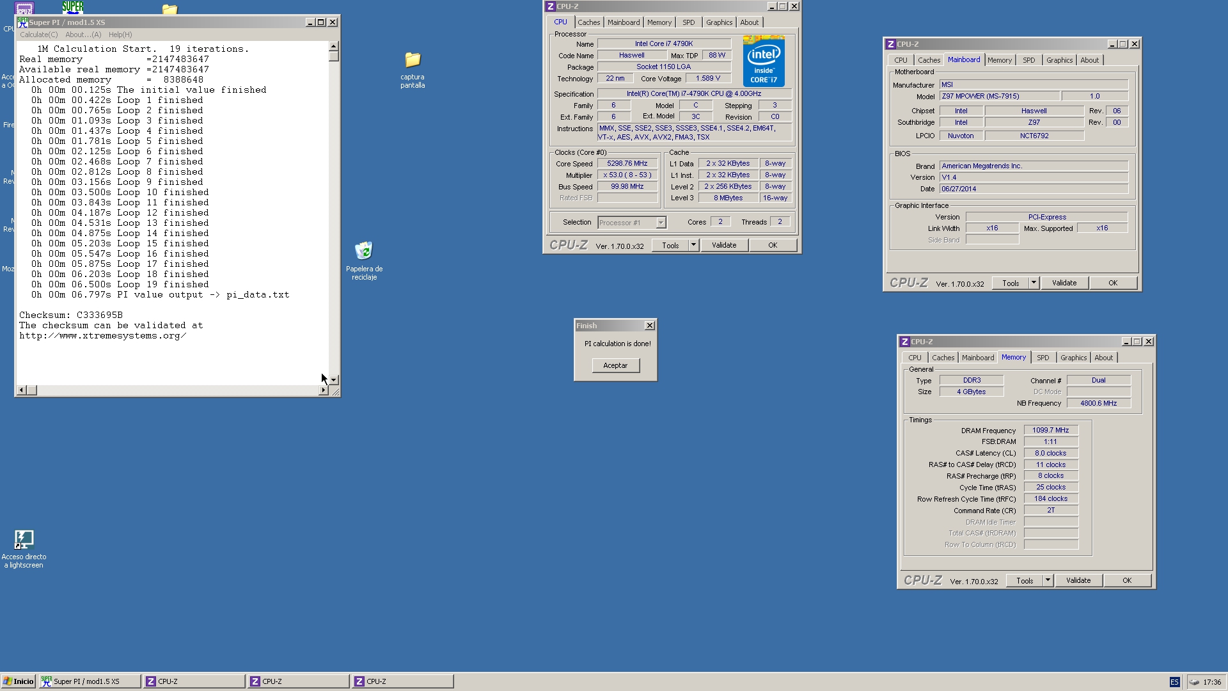Screen dimensions: 1228x691
Task: Open Tools dropdown arrow in Mainboard window
Action: point(1033,283)
